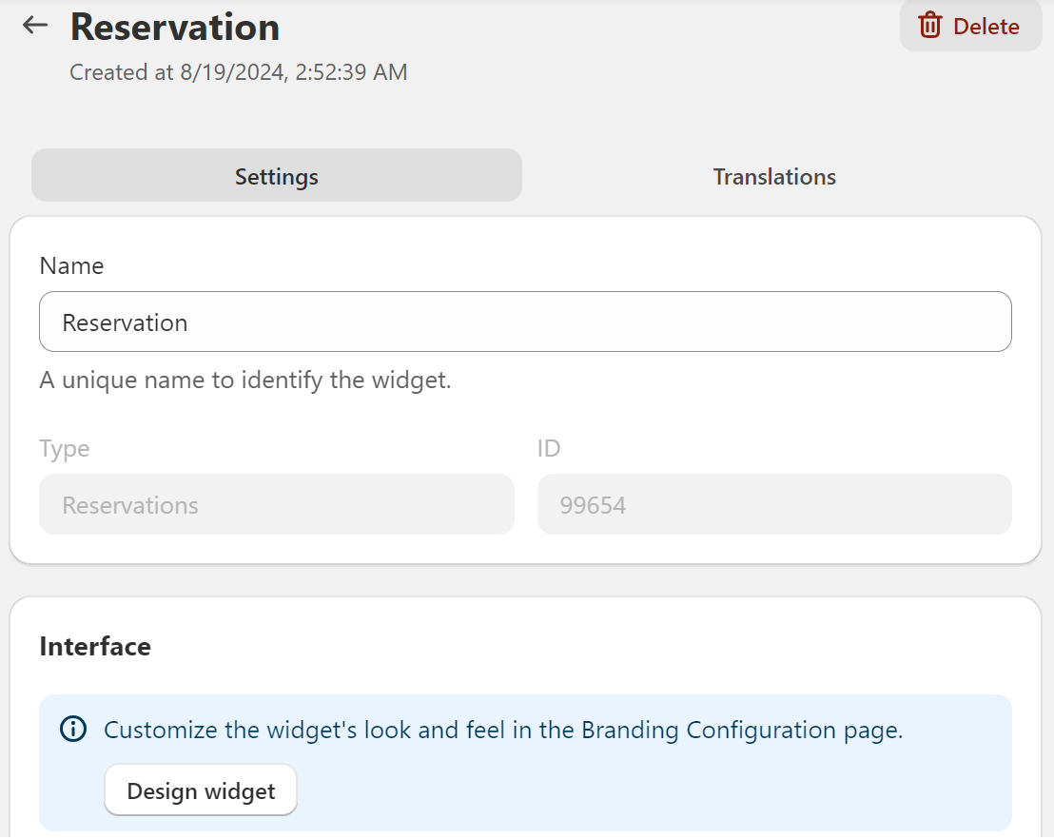
Task: Delete the Reservation widget
Action: 970,27
